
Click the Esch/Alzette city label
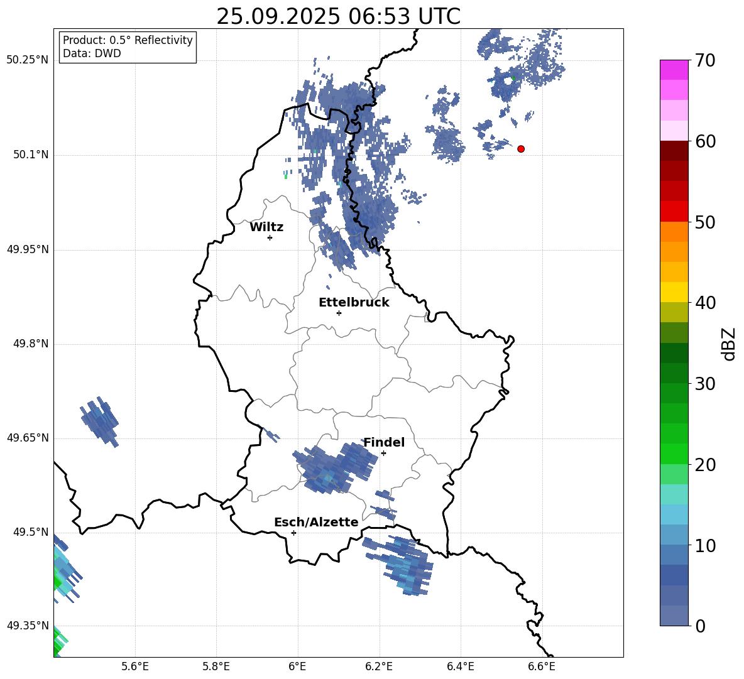[x=317, y=522]
